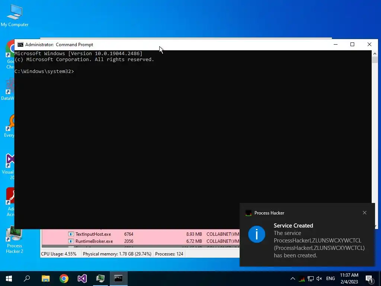Open the My Computer desktop icon
Image resolution: width=381 pixels, height=286 pixels.
pos(15,16)
